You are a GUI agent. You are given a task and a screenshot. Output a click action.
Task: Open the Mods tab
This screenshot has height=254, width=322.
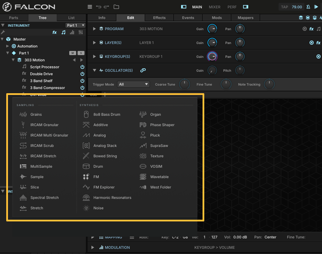[x=217, y=18]
